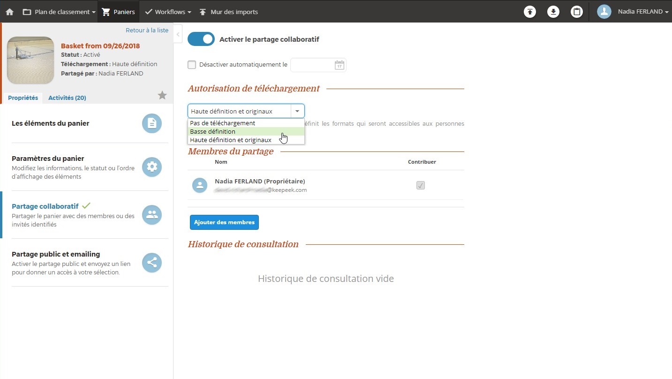This screenshot has height=379, width=672.
Task: Follow the Retour à la liste link
Action: 147,30
